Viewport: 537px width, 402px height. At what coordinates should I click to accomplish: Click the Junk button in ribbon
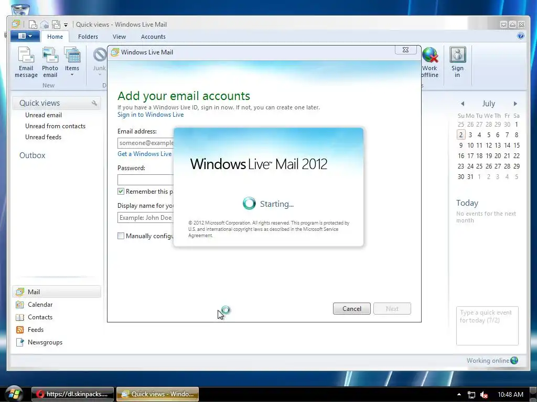click(99, 62)
